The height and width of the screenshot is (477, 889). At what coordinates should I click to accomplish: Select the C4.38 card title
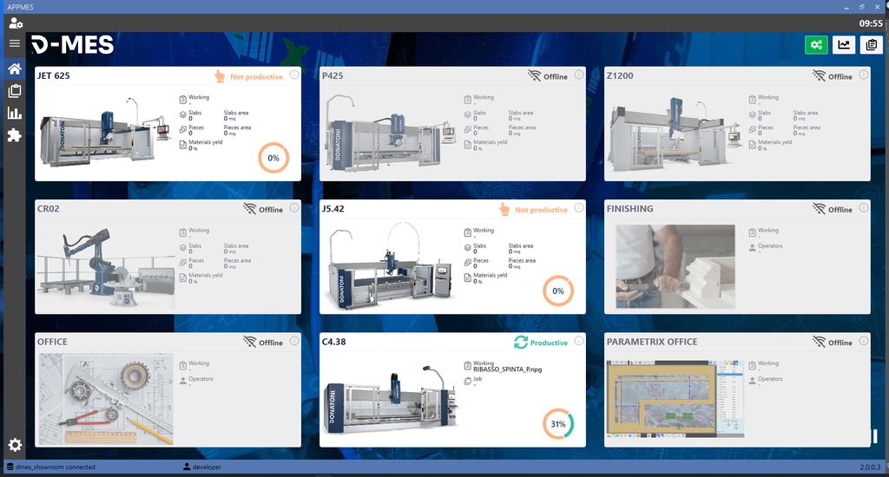click(334, 342)
